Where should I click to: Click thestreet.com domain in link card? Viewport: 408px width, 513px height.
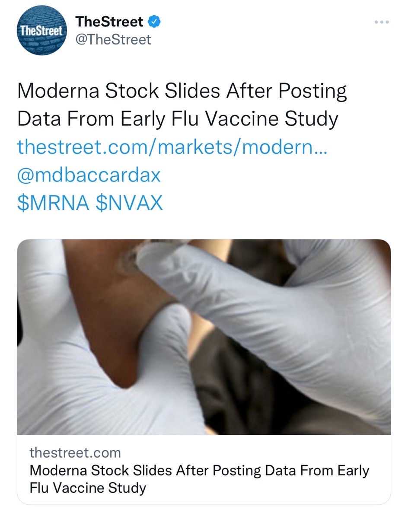[75, 453]
